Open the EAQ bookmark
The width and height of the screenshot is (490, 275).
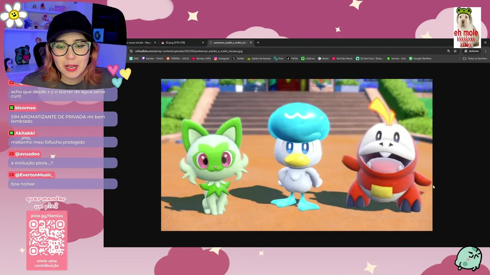(134, 58)
